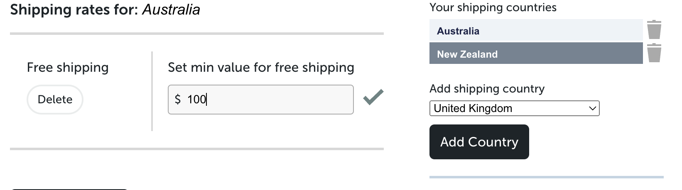
Task: Click the 'Free shipping' label
Action: click(x=68, y=67)
